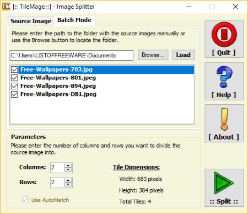Click the Load button
The width and height of the screenshot is (248, 214).
[x=184, y=55]
